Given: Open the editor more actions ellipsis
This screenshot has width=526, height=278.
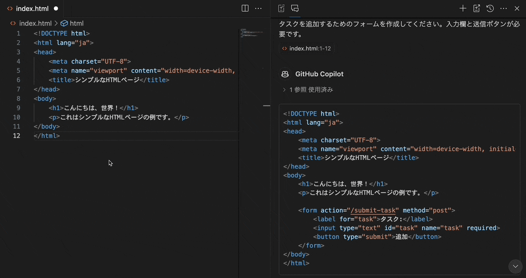Looking at the screenshot, I should (x=258, y=9).
